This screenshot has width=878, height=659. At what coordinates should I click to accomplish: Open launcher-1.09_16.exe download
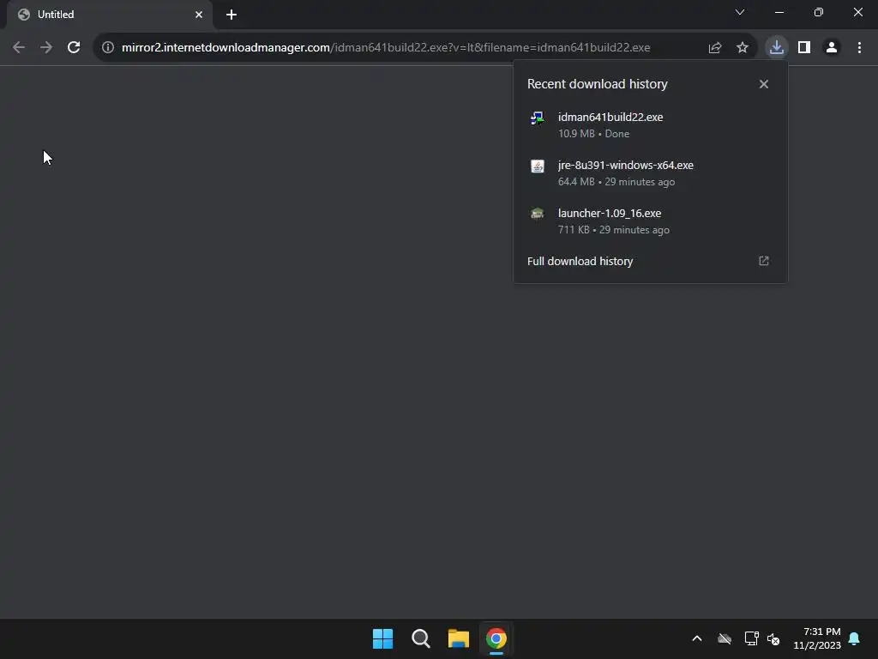coord(651,221)
